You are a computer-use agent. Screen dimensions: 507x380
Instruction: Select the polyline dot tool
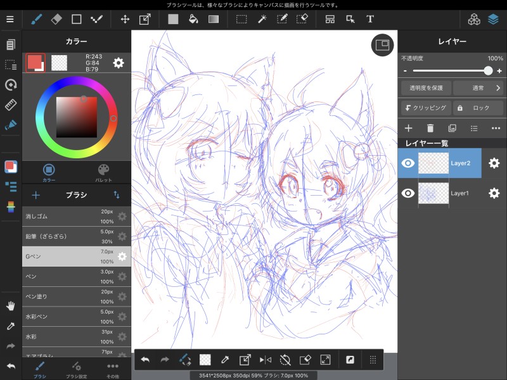(x=96, y=19)
